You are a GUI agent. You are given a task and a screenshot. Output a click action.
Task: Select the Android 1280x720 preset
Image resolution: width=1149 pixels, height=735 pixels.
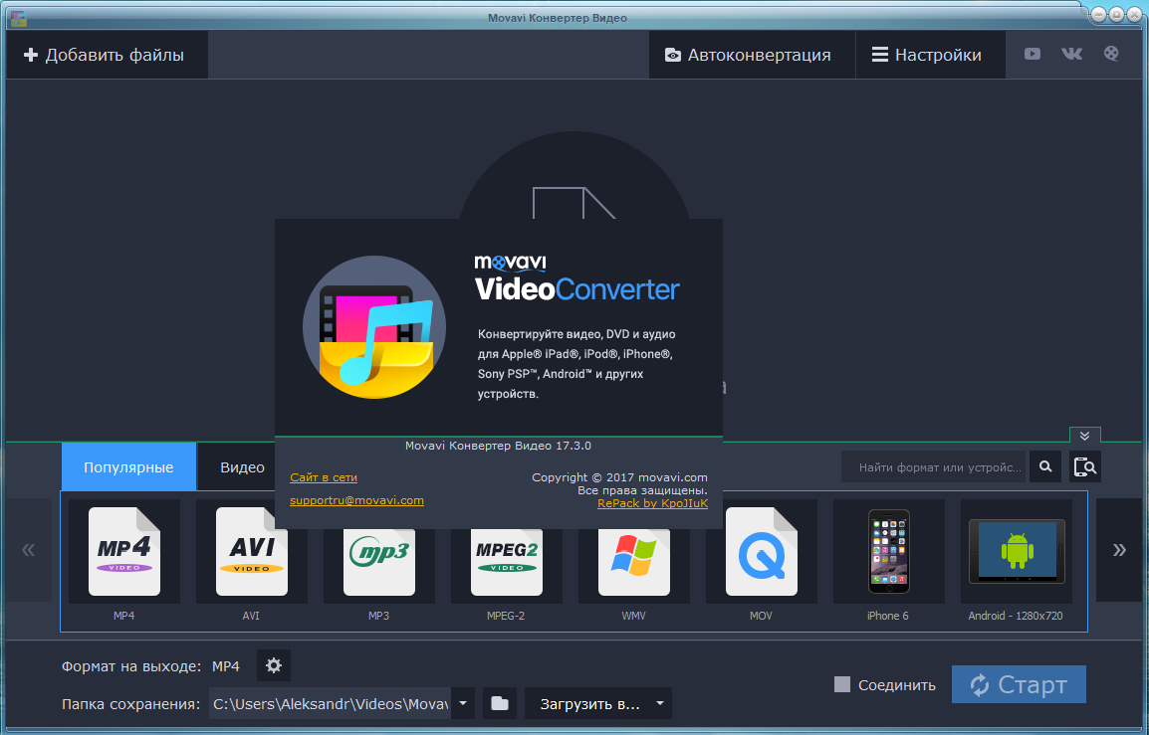click(1016, 553)
